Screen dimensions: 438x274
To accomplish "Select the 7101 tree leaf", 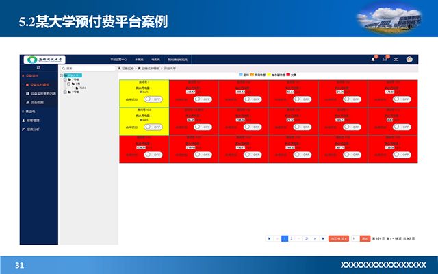I will click(83, 88).
